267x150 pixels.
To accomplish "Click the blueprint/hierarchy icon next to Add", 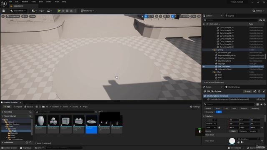I will pos(255,92).
